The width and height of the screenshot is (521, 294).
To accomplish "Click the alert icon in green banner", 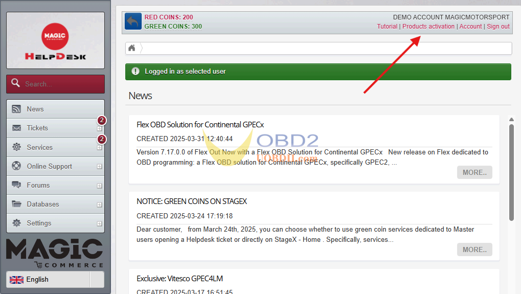I will tap(135, 71).
